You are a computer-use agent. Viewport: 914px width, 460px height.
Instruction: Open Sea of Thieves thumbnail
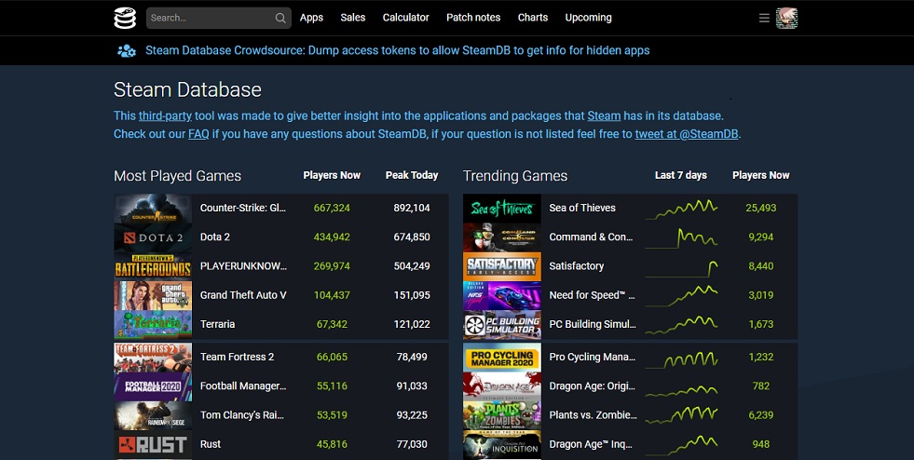point(502,209)
